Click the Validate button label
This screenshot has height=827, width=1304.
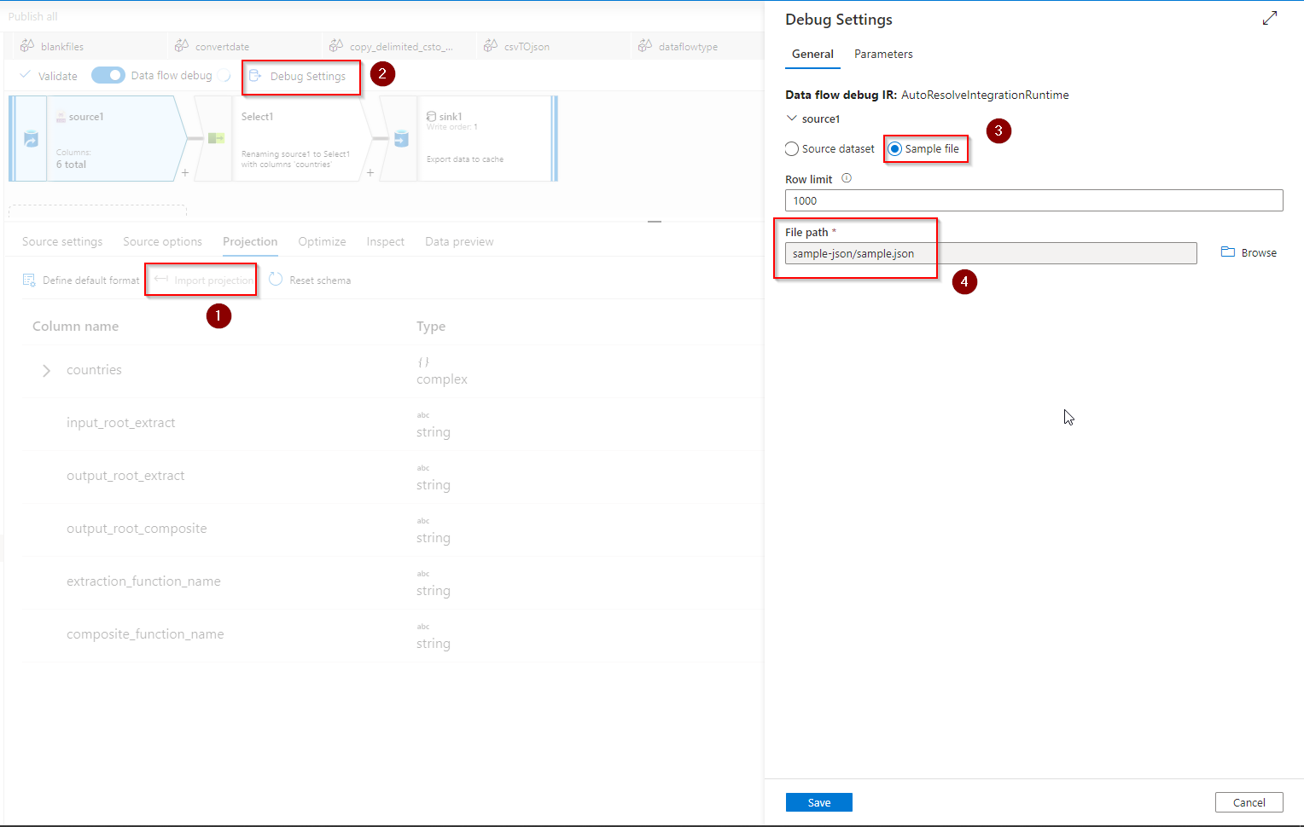[x=57, y=76]
